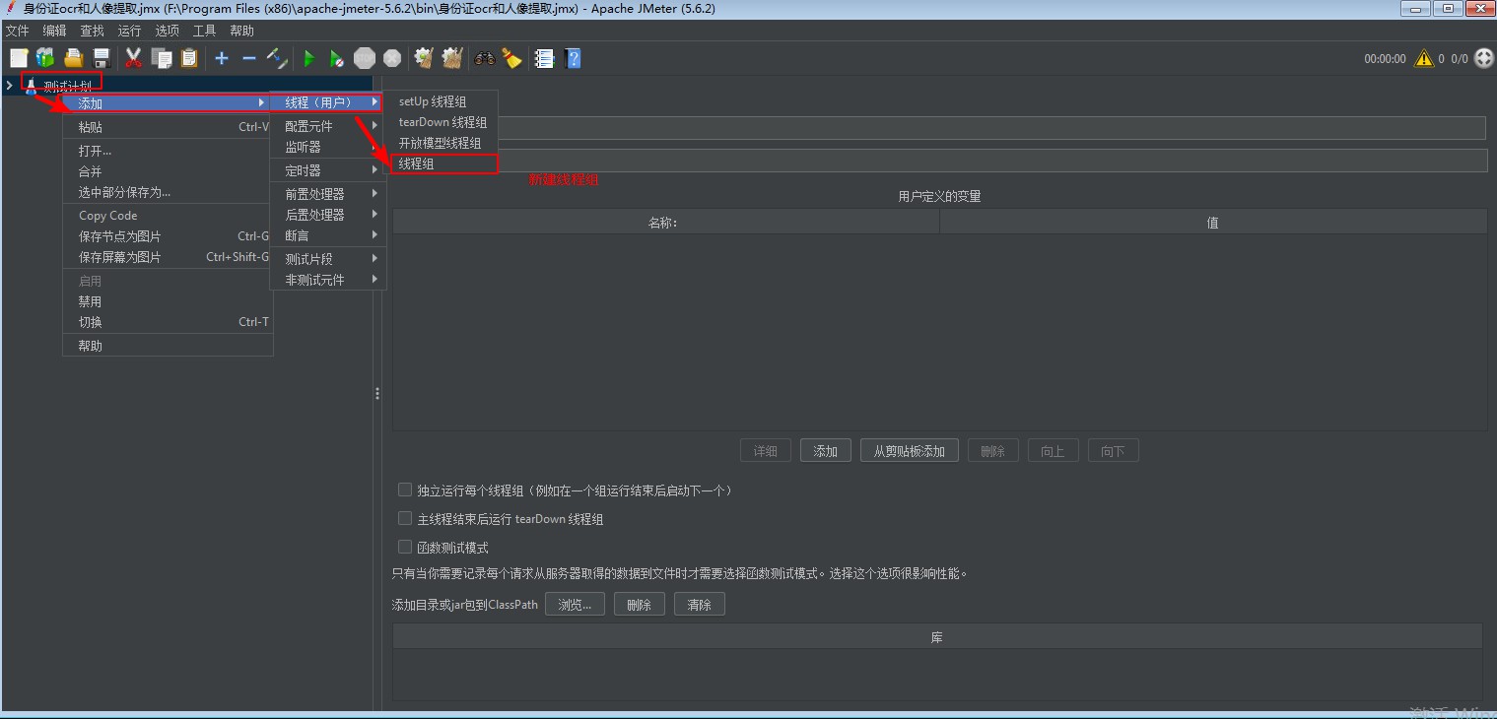Click the yellow warning log-viewer icon

coord(1424,58)
